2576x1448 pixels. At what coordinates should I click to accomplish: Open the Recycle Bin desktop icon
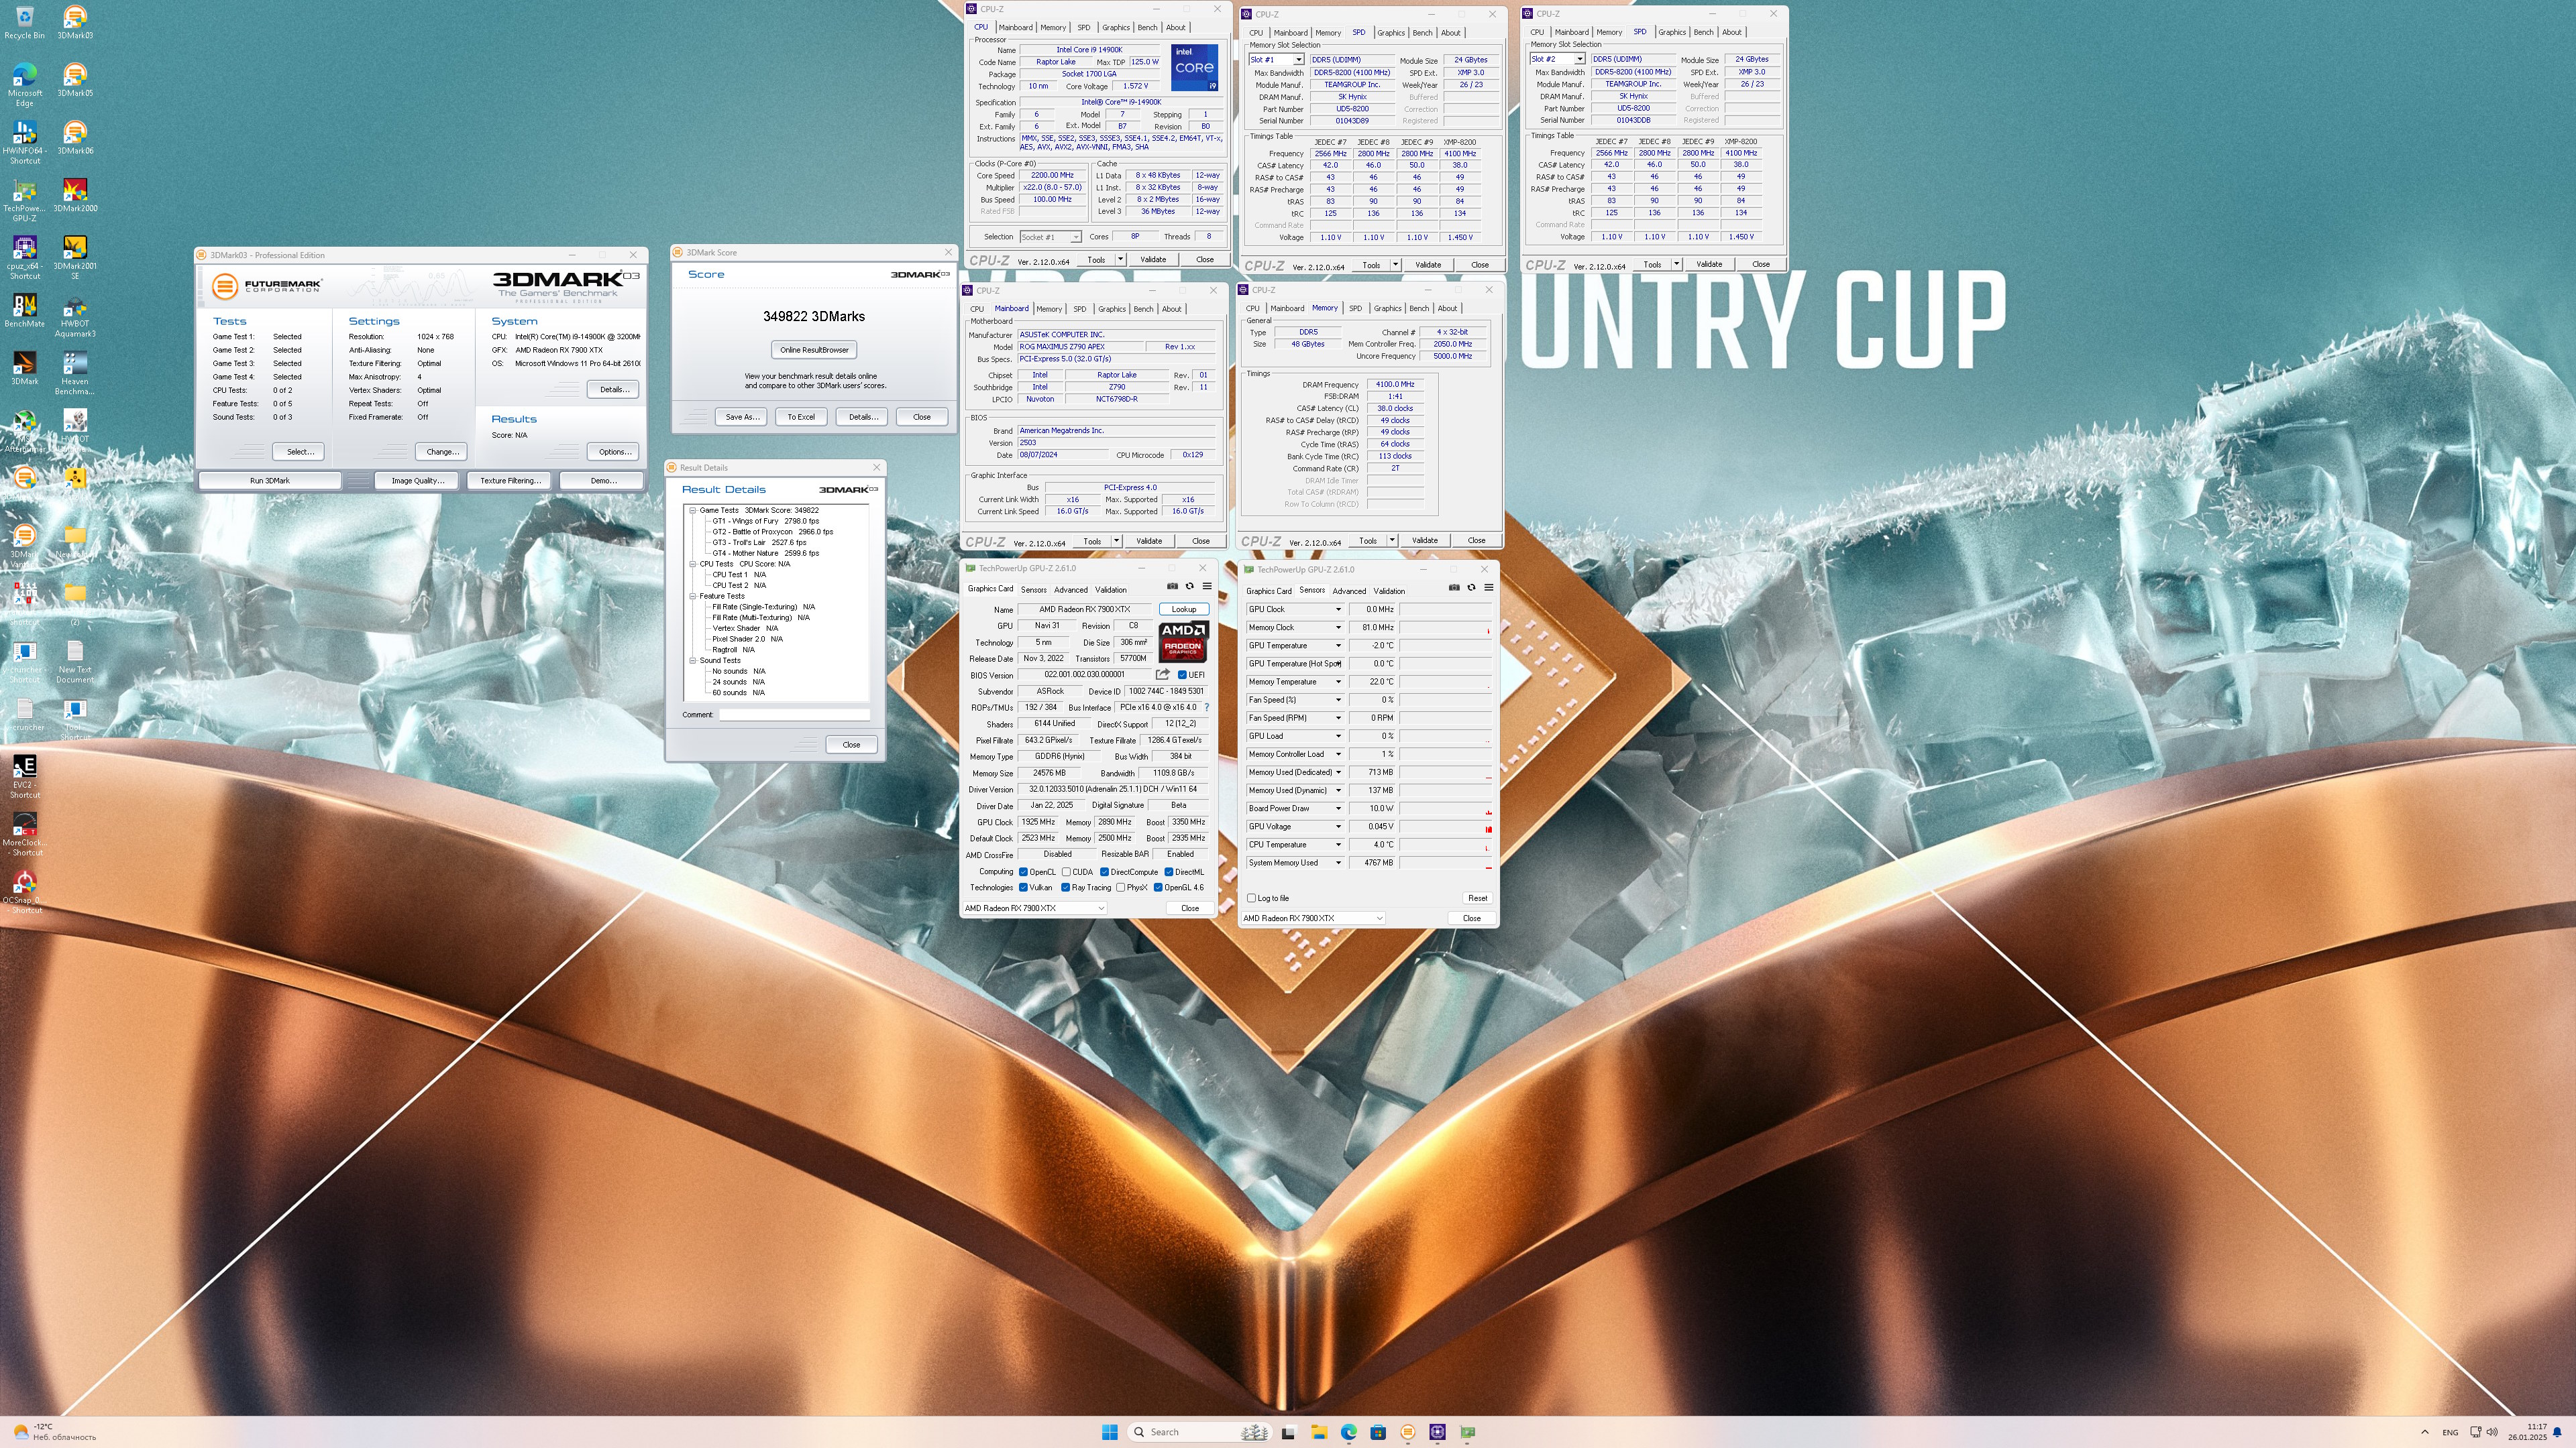click(24, 22)
